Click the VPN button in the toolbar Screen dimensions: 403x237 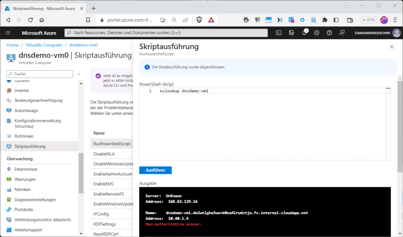pos(369,20)
